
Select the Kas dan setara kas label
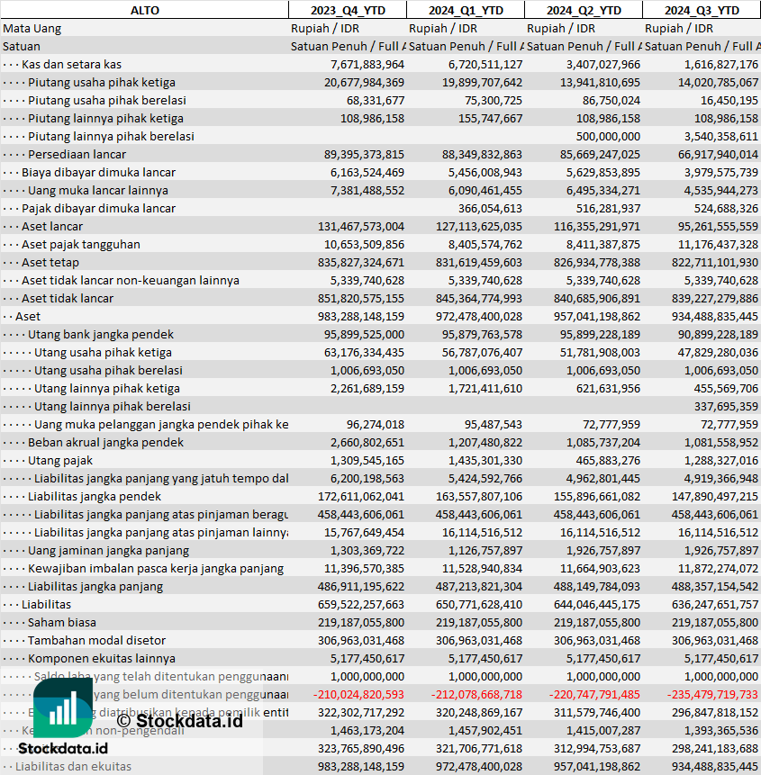click(x=71, y=64)
